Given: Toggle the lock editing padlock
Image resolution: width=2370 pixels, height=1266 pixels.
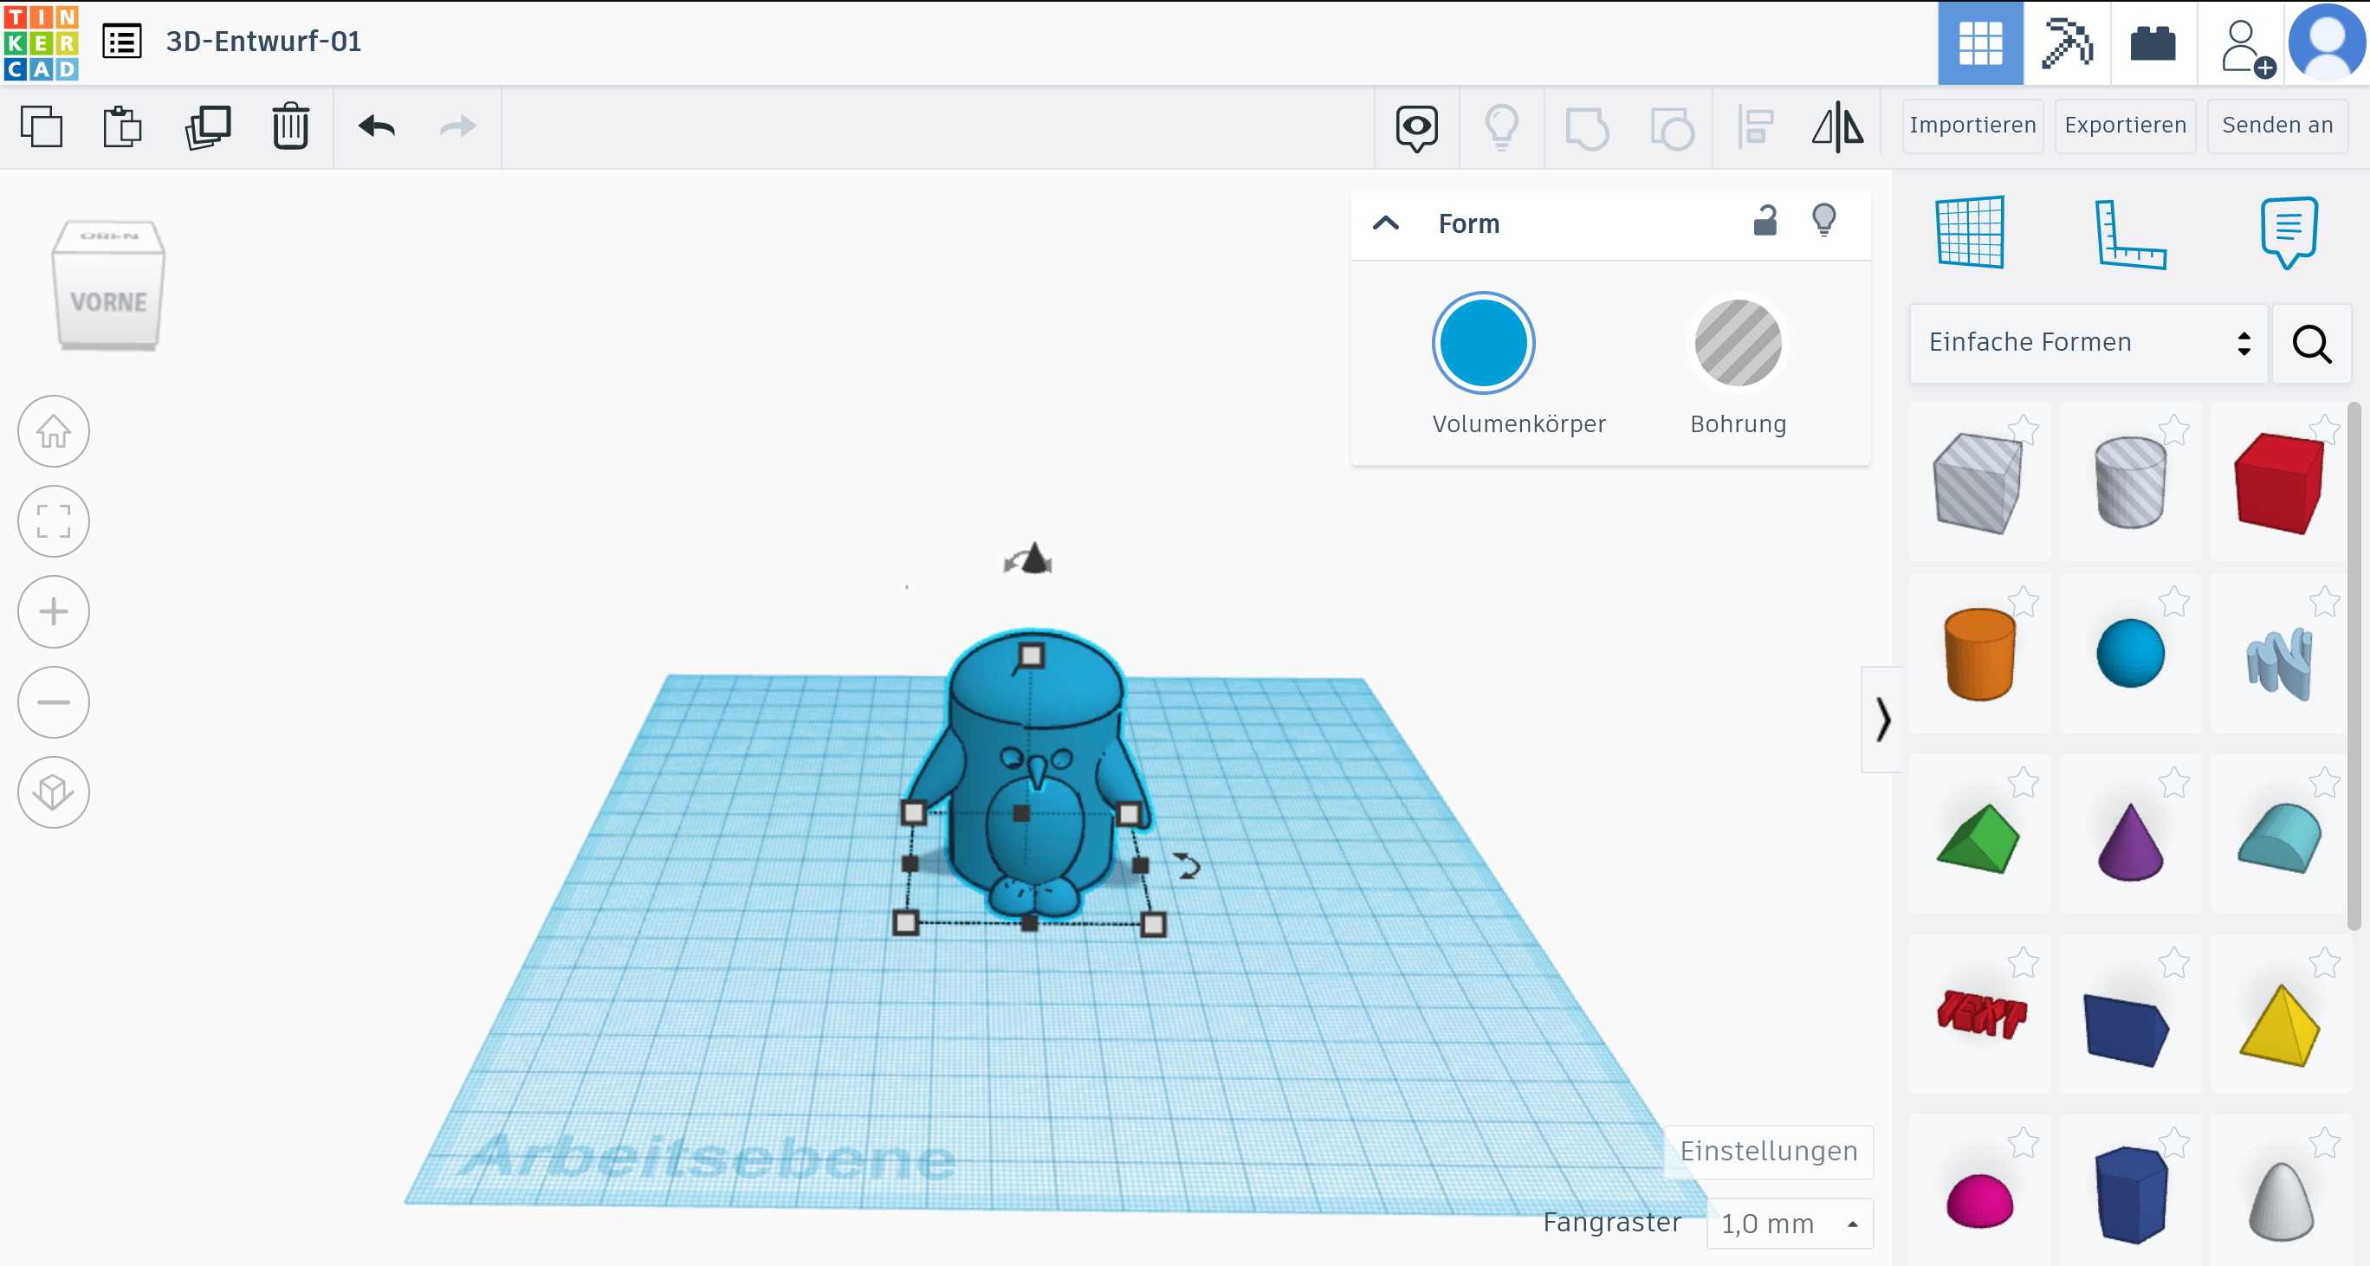Looking at the screenshot, I should tap(1765, 221).
